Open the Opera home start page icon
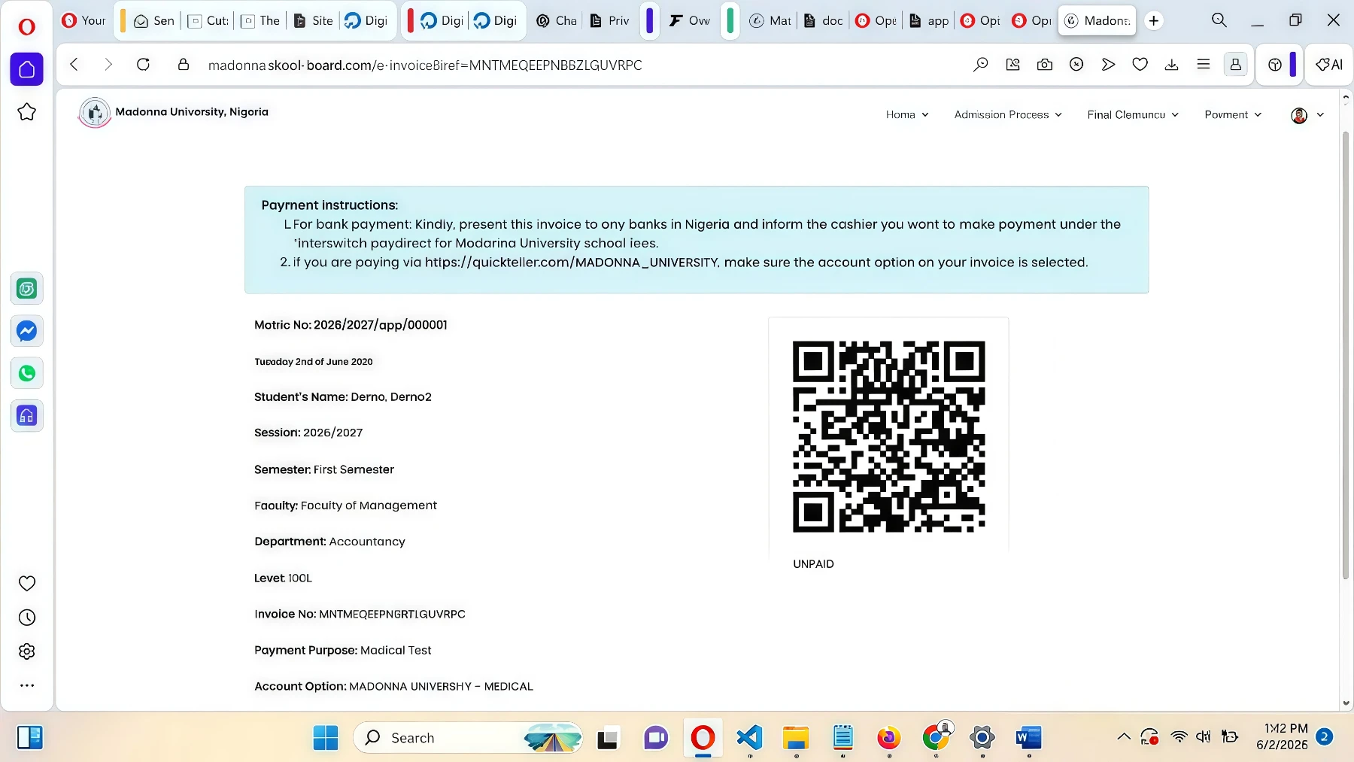The width and height of the screenshot is (1354, 762). (26, 69)
